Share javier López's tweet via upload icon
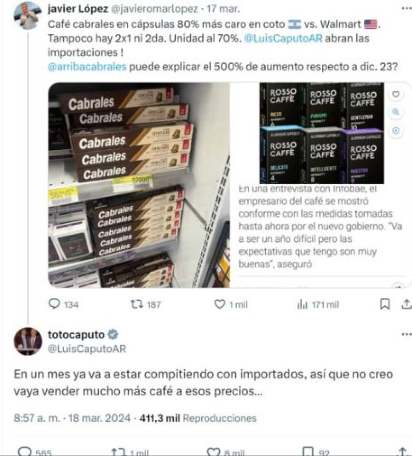 click(406, 304)
